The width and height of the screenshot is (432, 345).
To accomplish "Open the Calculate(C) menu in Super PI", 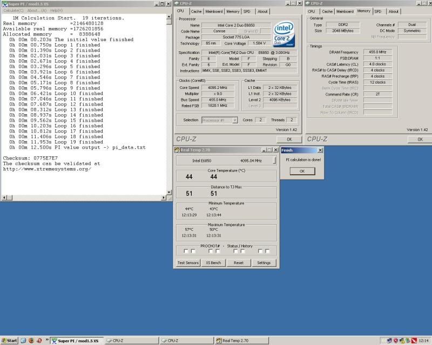I will [x=13, y=10].
